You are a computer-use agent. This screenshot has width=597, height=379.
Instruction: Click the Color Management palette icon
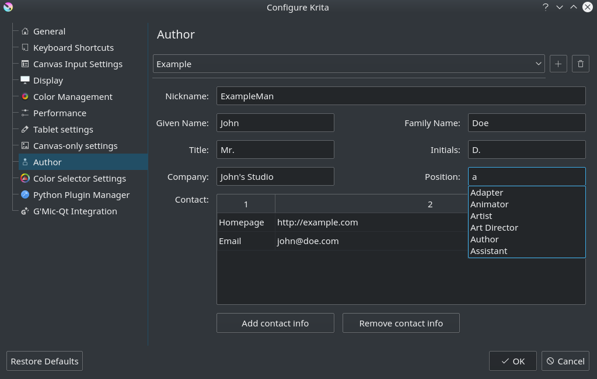point(25,96)
